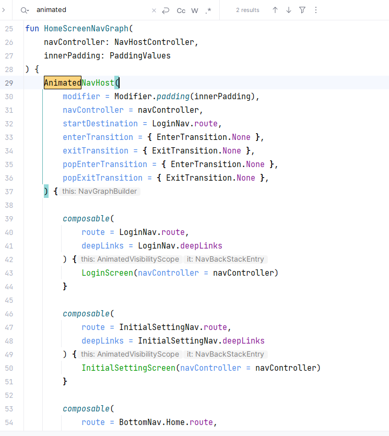
Task: Toggle Words (W) match option
Action: tap(195, 10)
